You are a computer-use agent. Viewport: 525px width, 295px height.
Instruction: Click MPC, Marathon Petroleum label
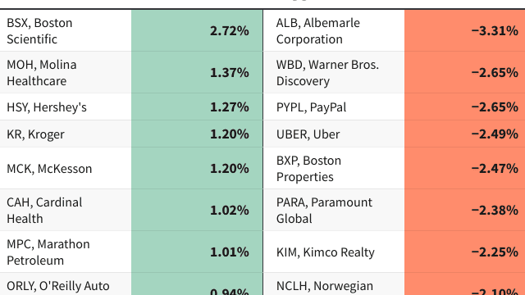pyautogui.click(x=66, y=252)
